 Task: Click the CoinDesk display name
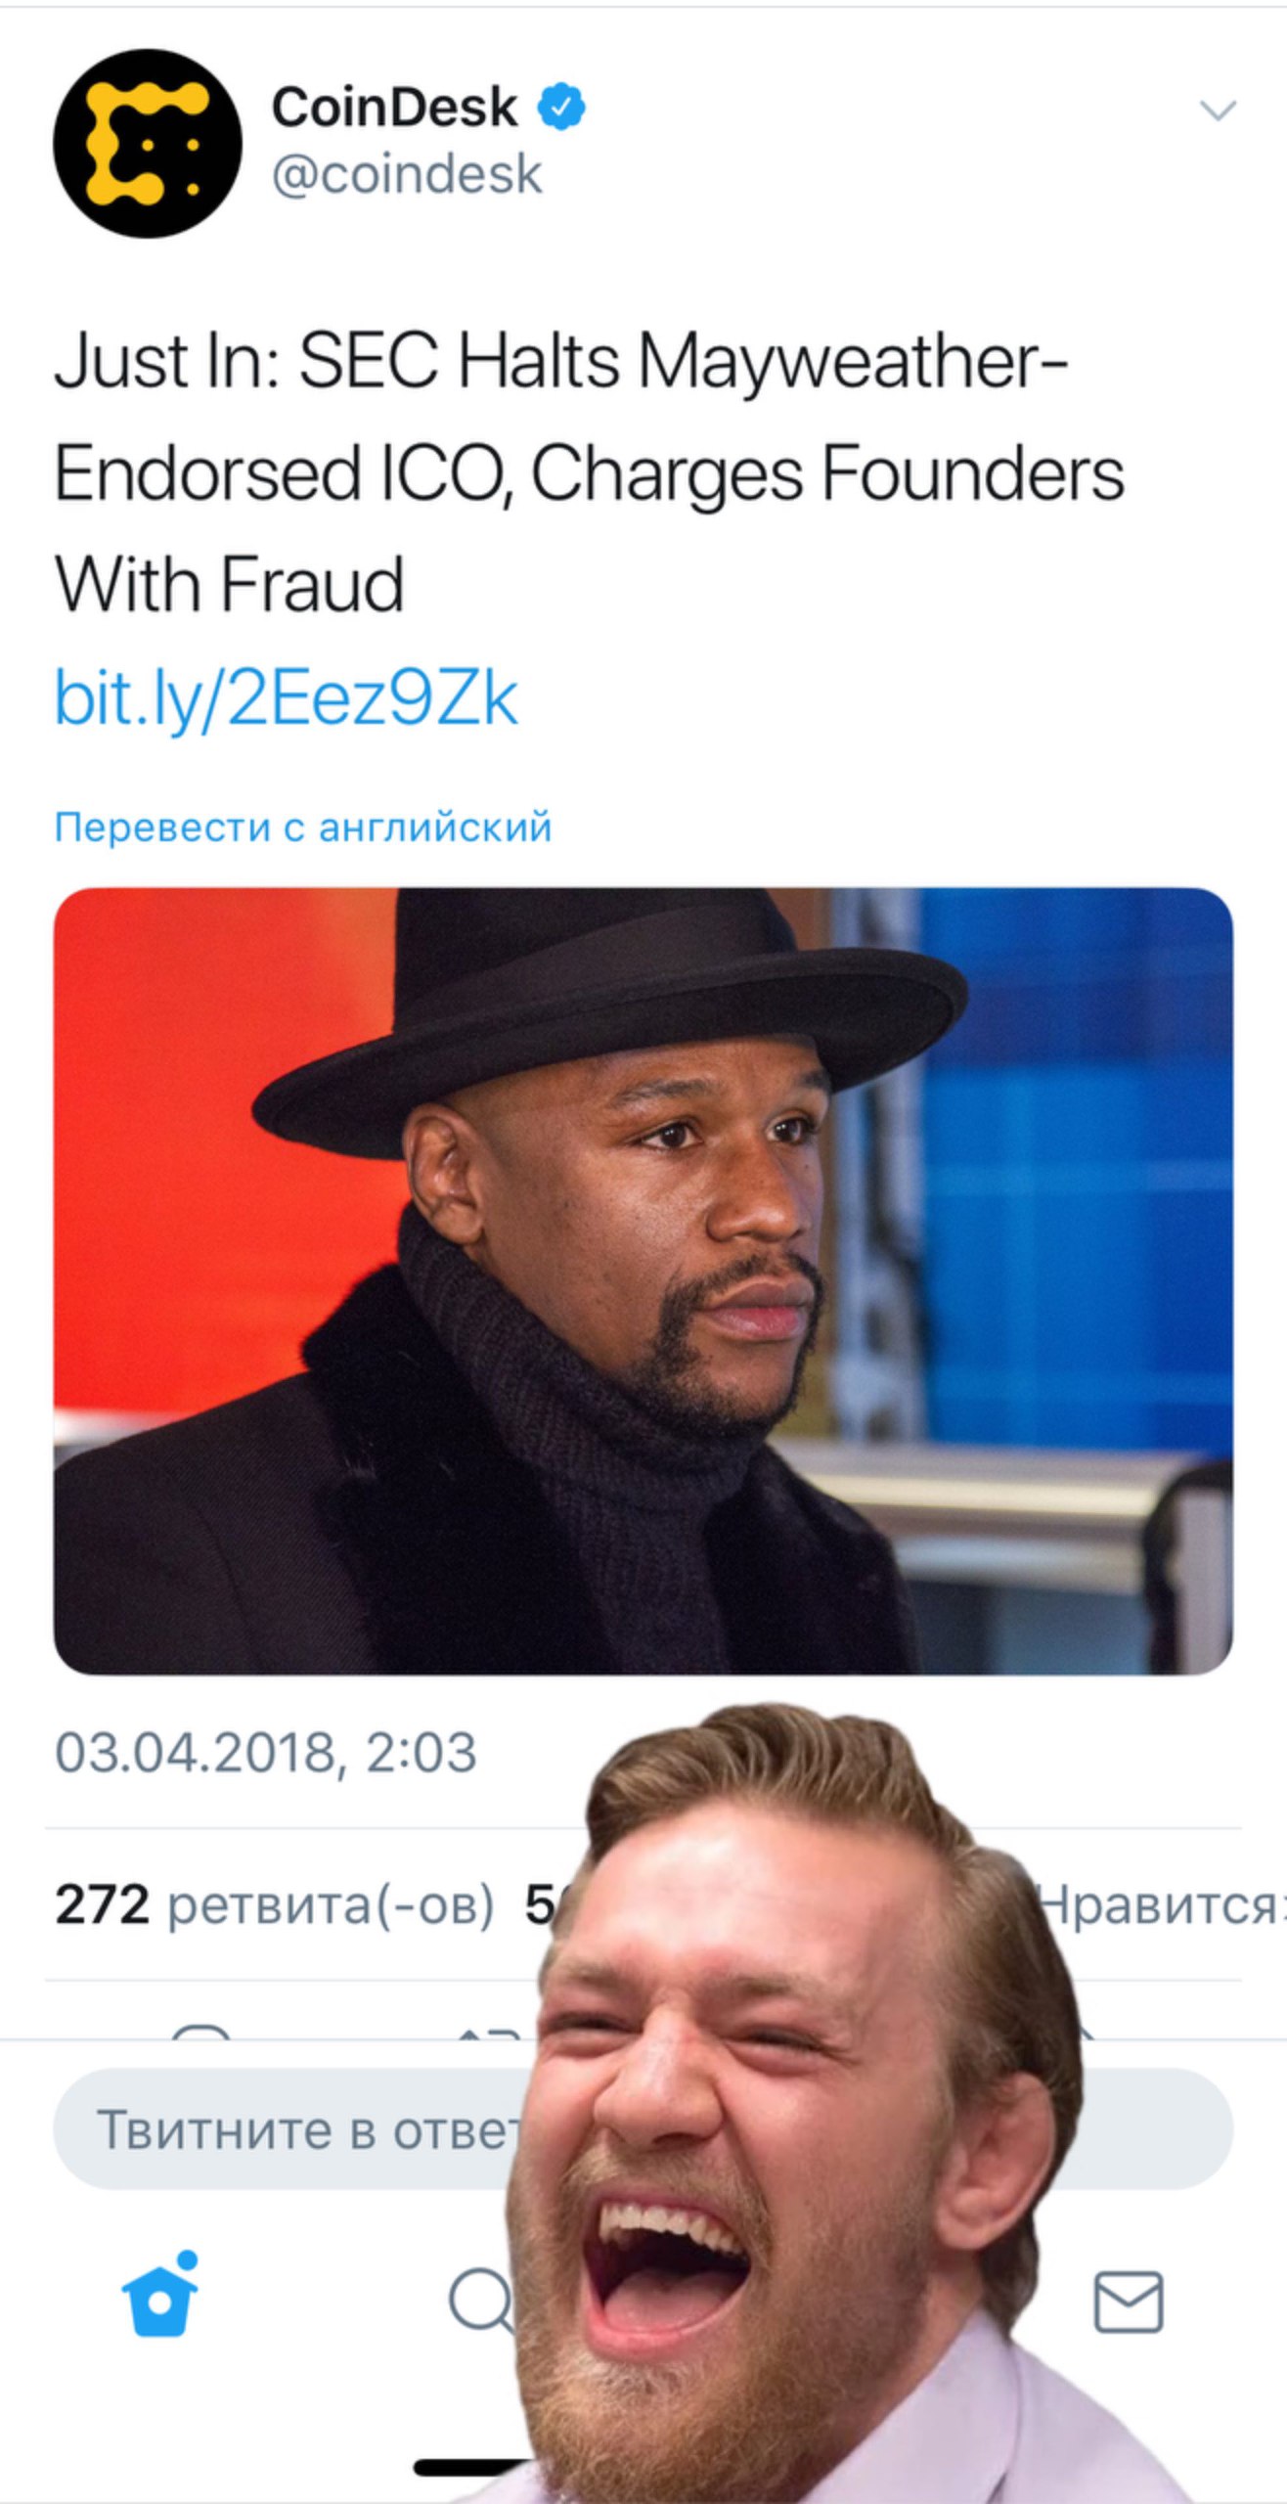(394, 107)
